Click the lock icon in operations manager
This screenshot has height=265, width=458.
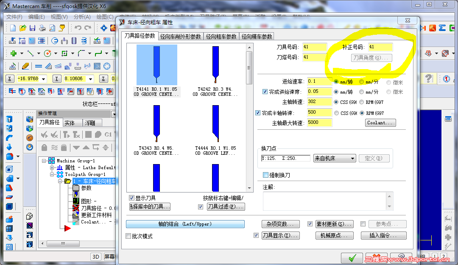[45, 148]
